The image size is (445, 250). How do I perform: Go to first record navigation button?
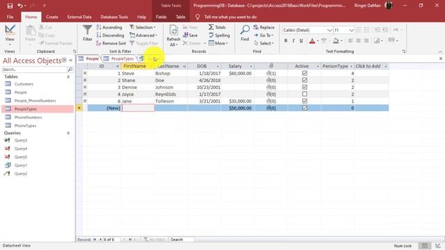pos(95,240)
